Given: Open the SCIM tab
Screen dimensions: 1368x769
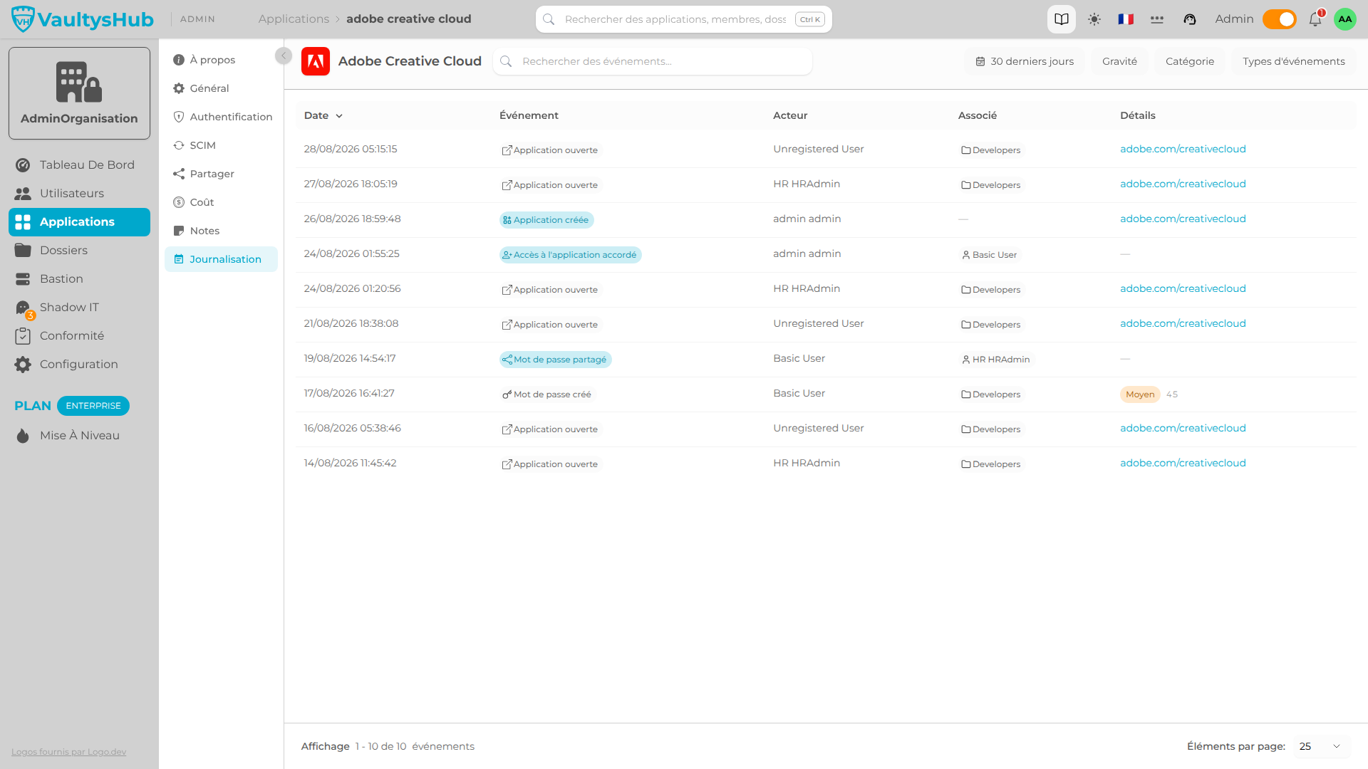Looking at the screenshot, I should pyautogui.click(x=221, y=145).
